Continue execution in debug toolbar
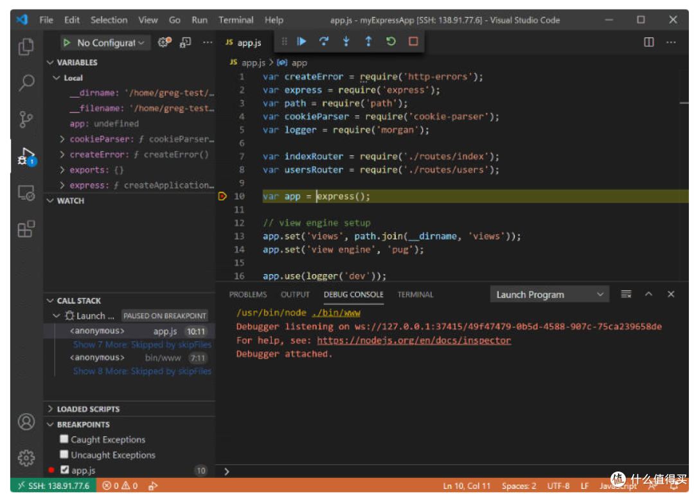The width and height of the screenshot is (694, 494). tap(302, 41)
